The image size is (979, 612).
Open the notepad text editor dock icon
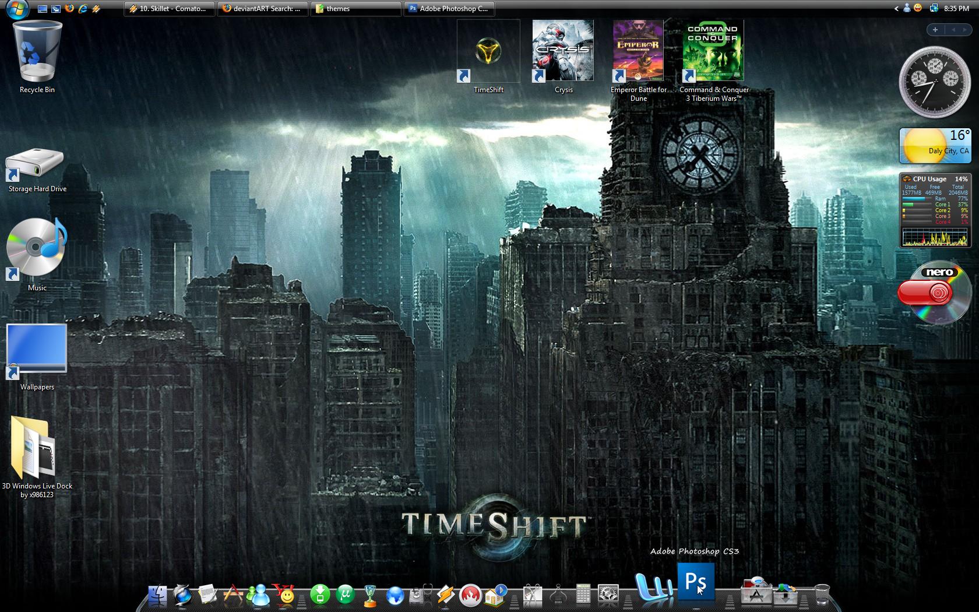207,595
